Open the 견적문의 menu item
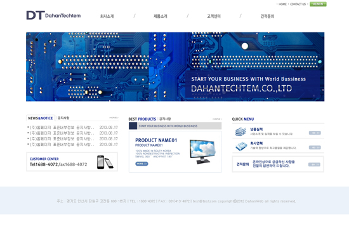The image size is (349, 233). (267, 16)
